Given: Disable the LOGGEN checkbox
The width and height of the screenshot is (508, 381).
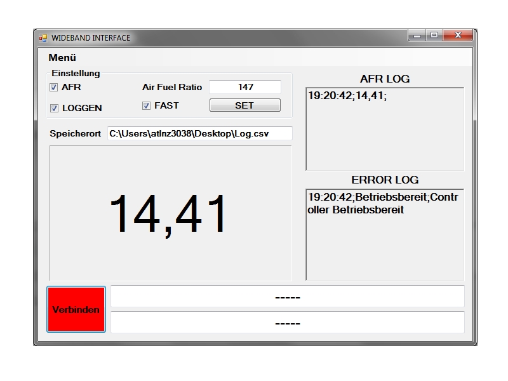Looking at the screenshot, I should click(x=54, y=108).
